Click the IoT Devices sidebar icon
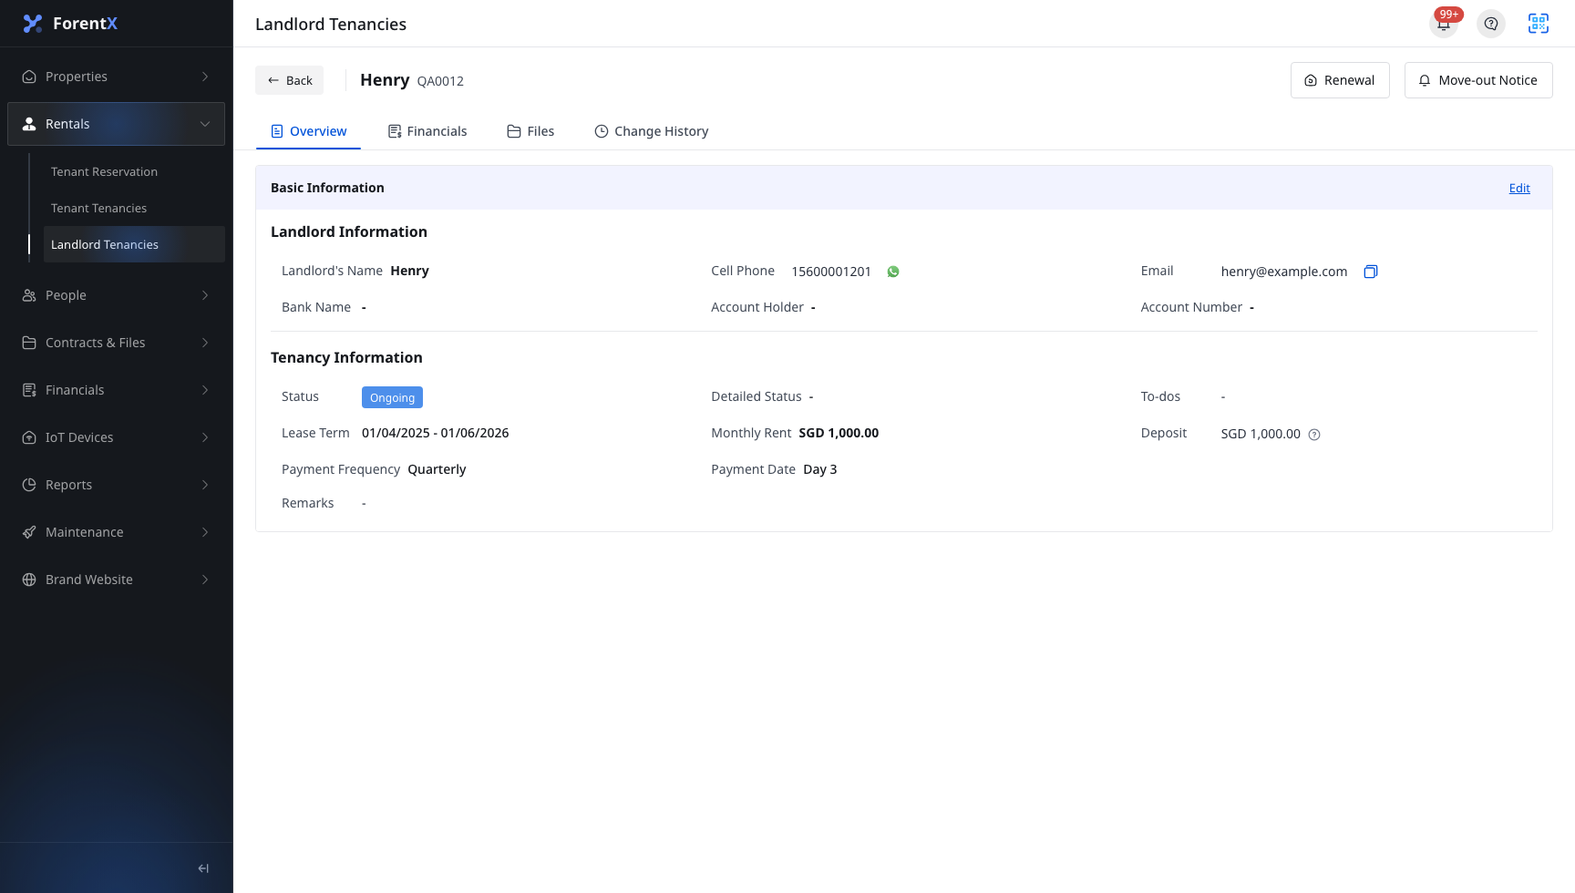 (29, 437)
